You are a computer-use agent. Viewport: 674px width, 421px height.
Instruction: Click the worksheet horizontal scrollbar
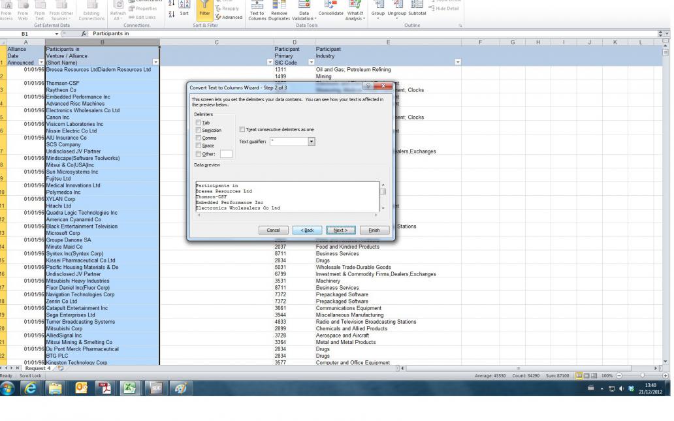pyautogui.click(x=519, y=368)
